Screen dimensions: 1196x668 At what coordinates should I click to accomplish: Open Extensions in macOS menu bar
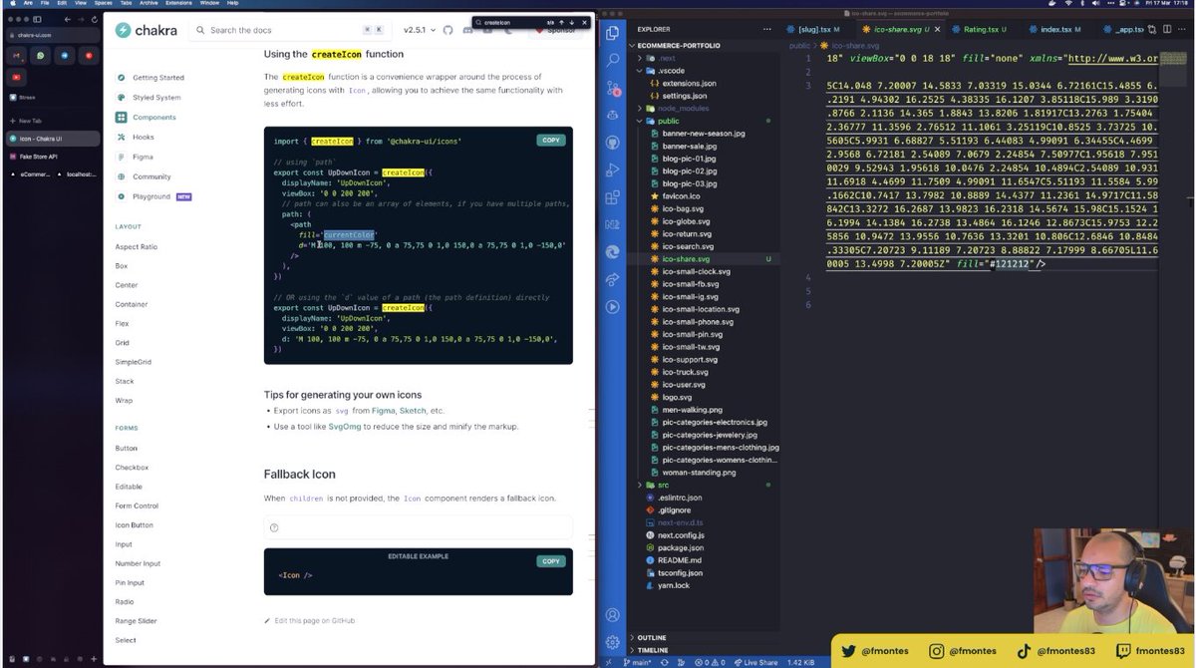pyautogui.click(x=179, y=3)
